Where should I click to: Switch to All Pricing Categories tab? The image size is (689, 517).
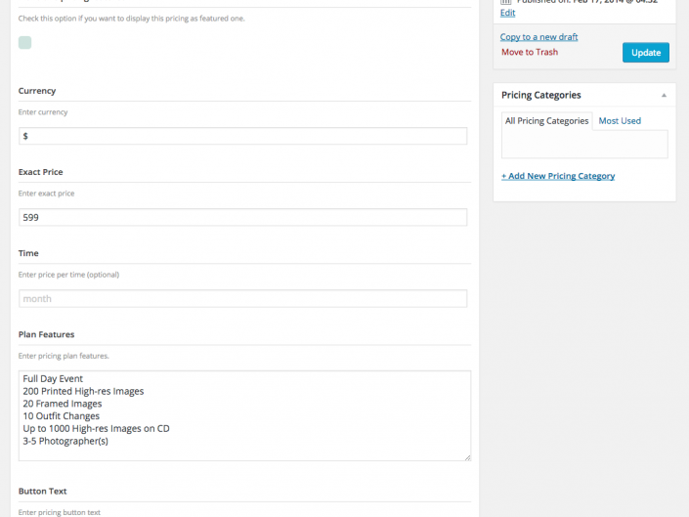point(546,121)
